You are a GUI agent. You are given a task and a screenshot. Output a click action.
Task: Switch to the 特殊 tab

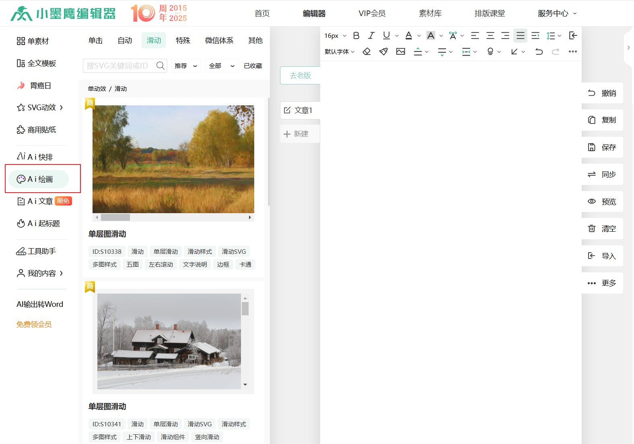coord(183,41)
